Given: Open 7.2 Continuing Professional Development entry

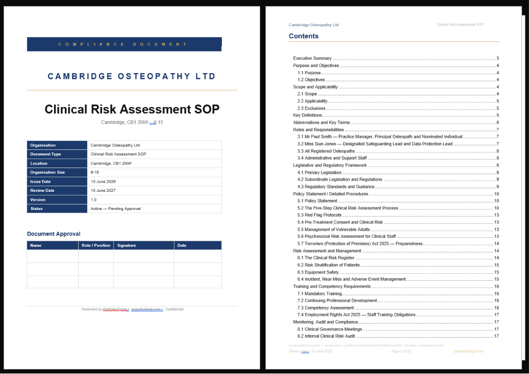Looking at the screenshot, I should pos(398,300).
